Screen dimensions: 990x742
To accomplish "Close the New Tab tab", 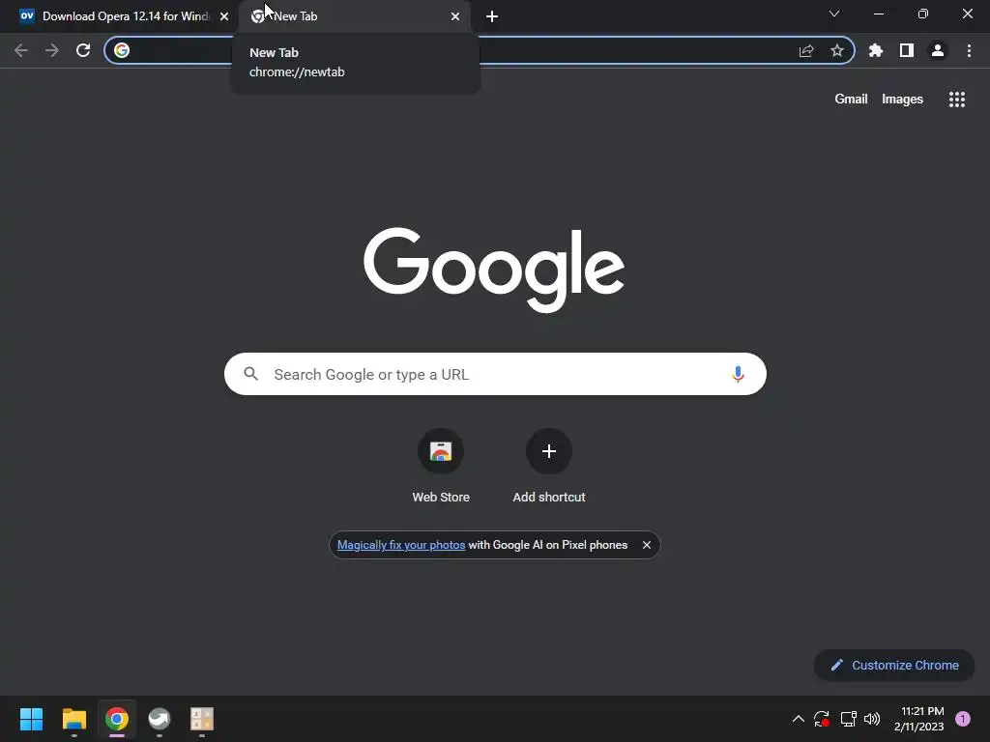I will click(x=455, y=16).
